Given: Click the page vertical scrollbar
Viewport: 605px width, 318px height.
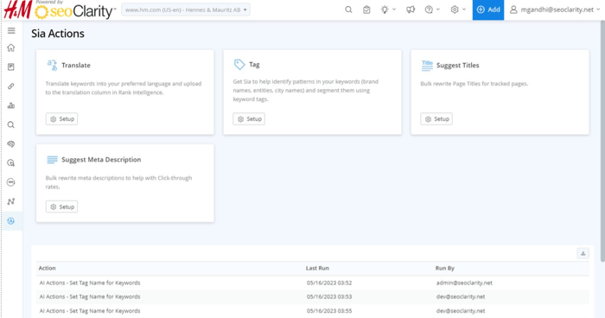Looking at the screenshot, I should pos(602,141).
